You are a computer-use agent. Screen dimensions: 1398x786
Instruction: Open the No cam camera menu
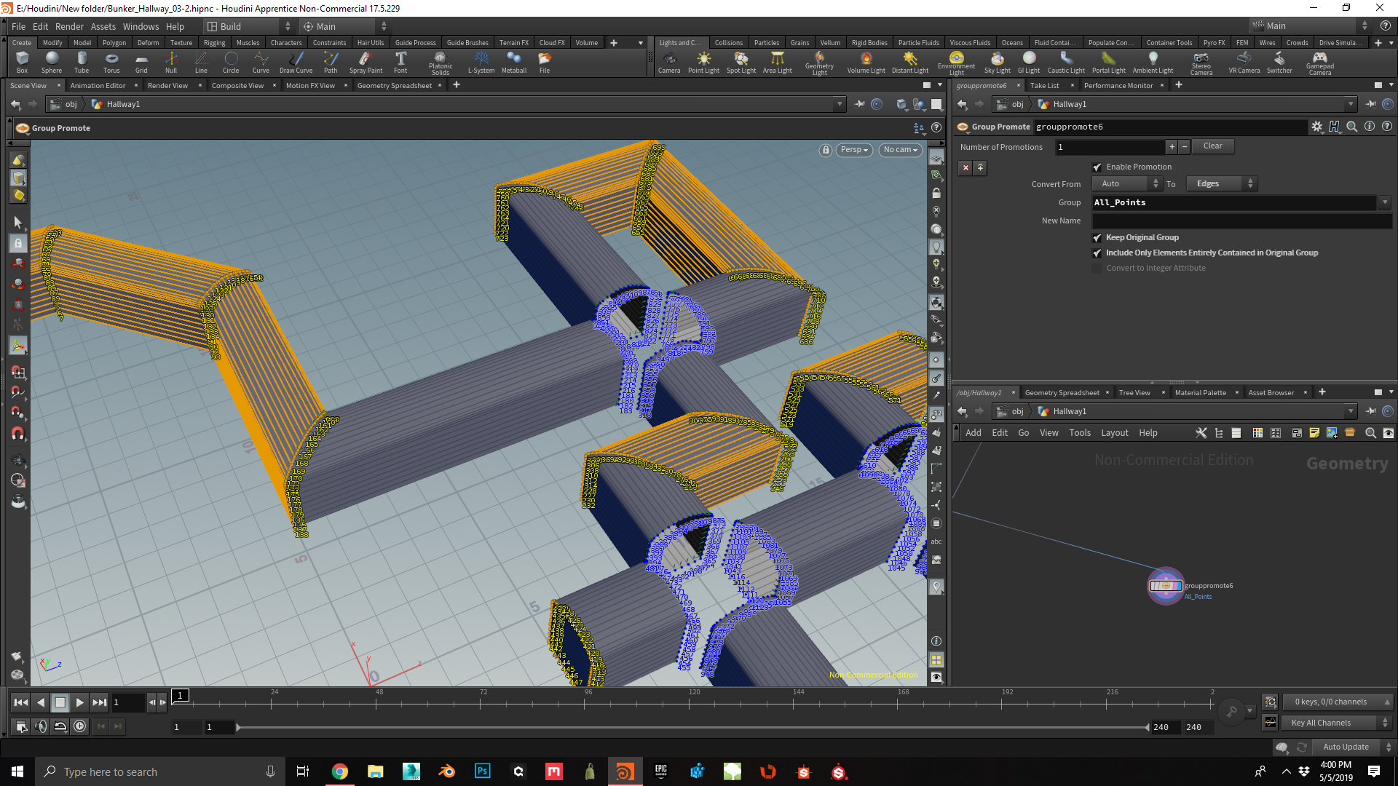point(901,150)
